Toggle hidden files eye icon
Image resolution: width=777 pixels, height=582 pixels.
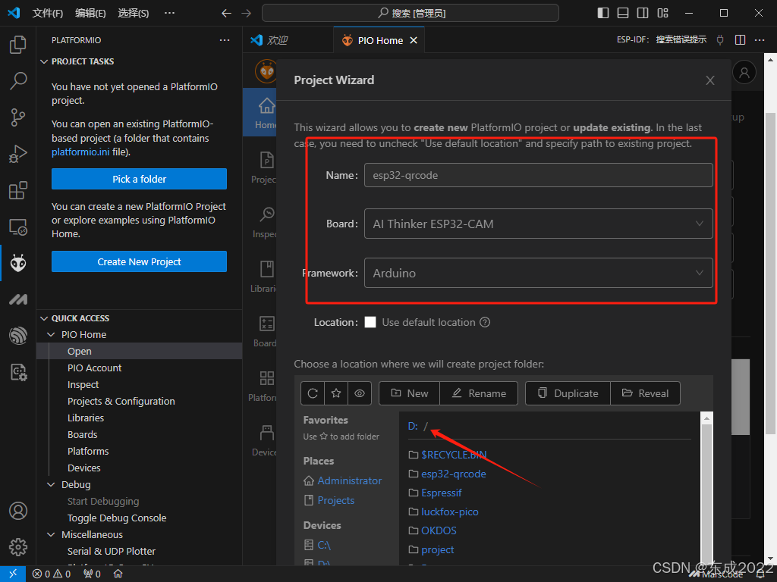pos(360,393)
